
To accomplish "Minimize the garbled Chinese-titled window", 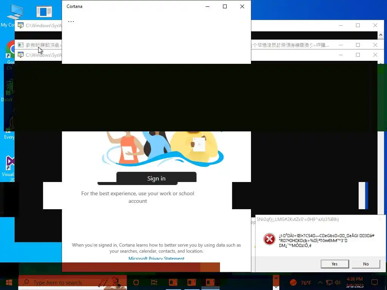I will coord(341,45).
